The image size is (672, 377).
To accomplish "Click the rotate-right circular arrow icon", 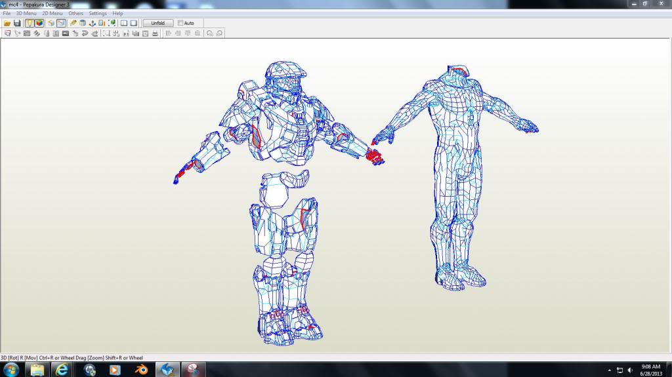I will (219, 33).
